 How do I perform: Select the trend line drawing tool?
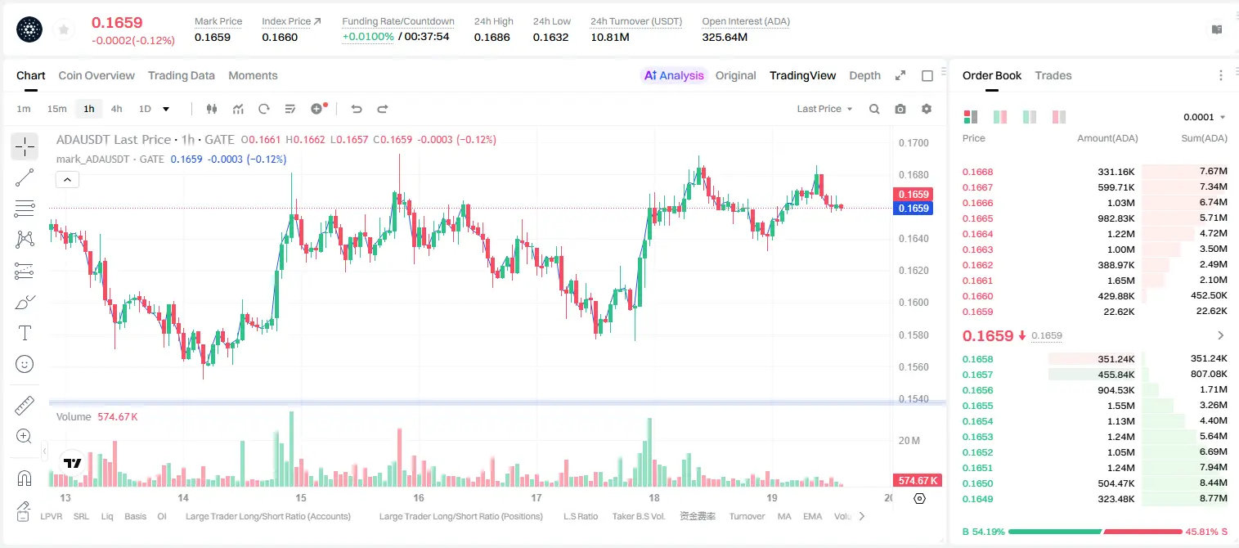tap(25, 177)
